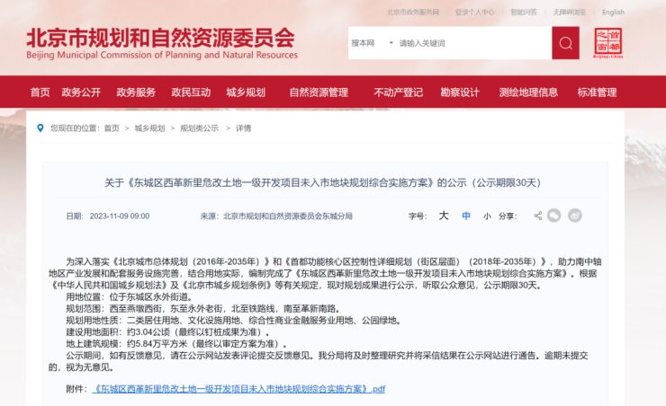
Task: Set font size to 中
Action: click(466, 216)
